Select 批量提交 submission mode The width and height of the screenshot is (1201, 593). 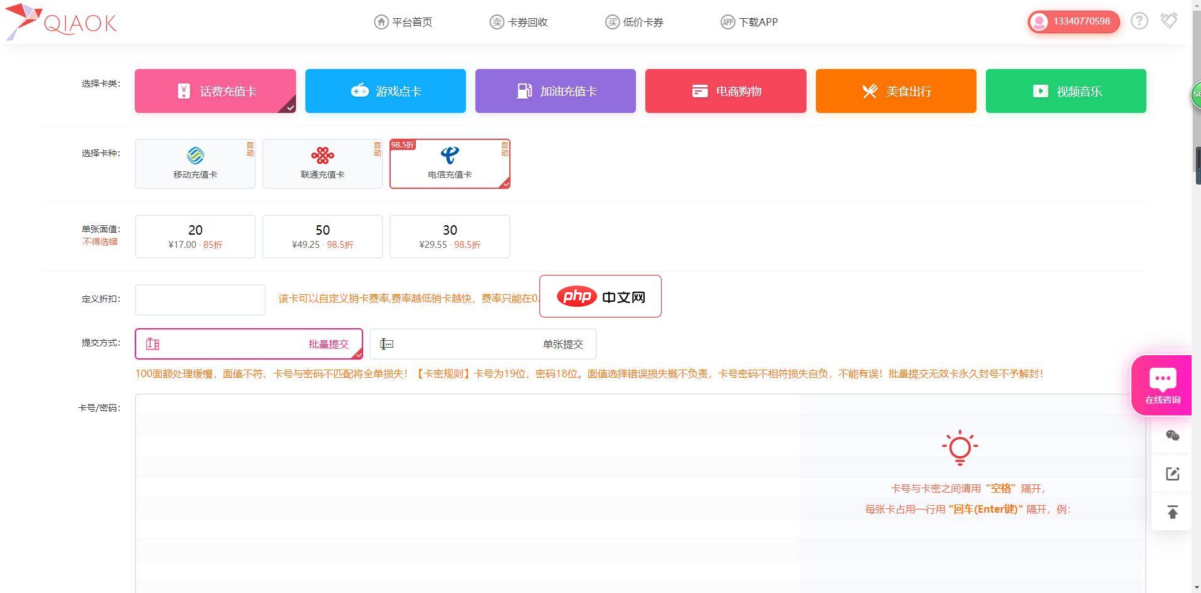[x=248, y=343]
